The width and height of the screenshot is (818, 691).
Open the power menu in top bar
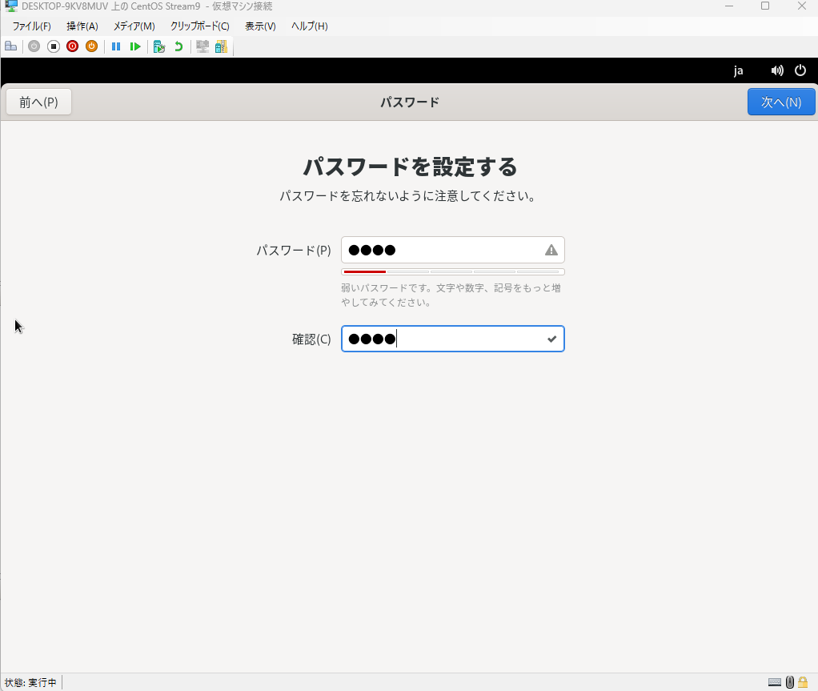coord(800,70)
